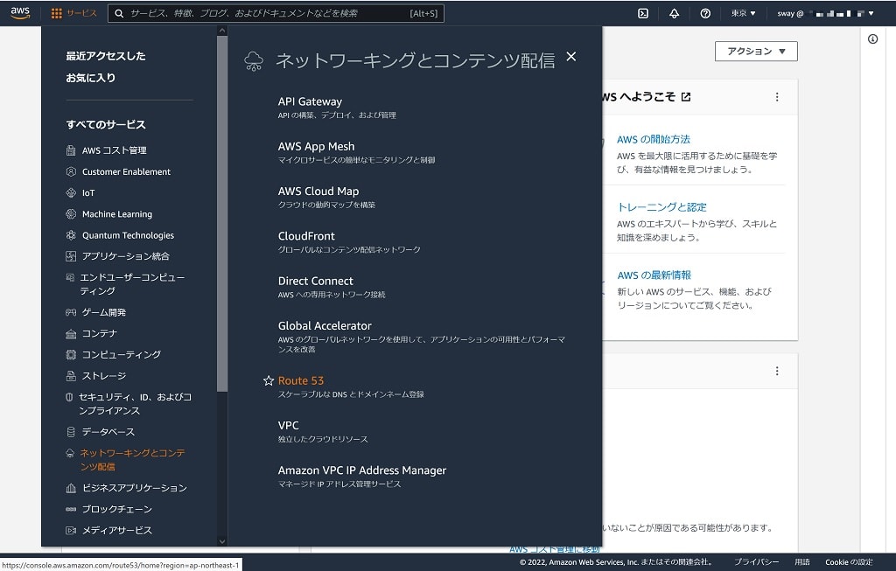896x571 pixels.
Task: Open AWS Cloud Map service
Action: (x=318, y=191)
